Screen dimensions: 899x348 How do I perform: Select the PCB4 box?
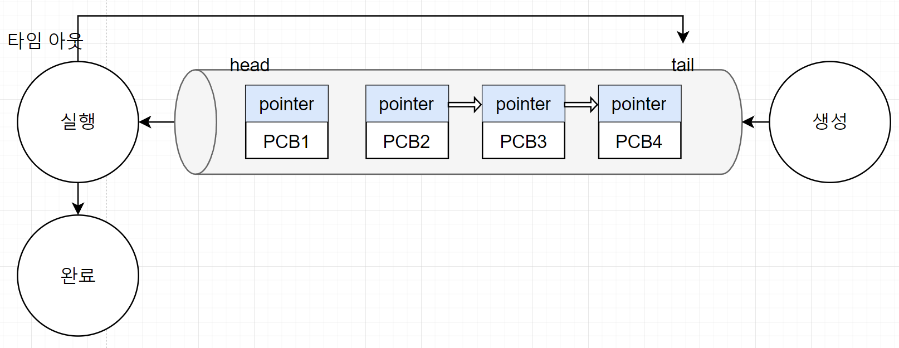639,141
